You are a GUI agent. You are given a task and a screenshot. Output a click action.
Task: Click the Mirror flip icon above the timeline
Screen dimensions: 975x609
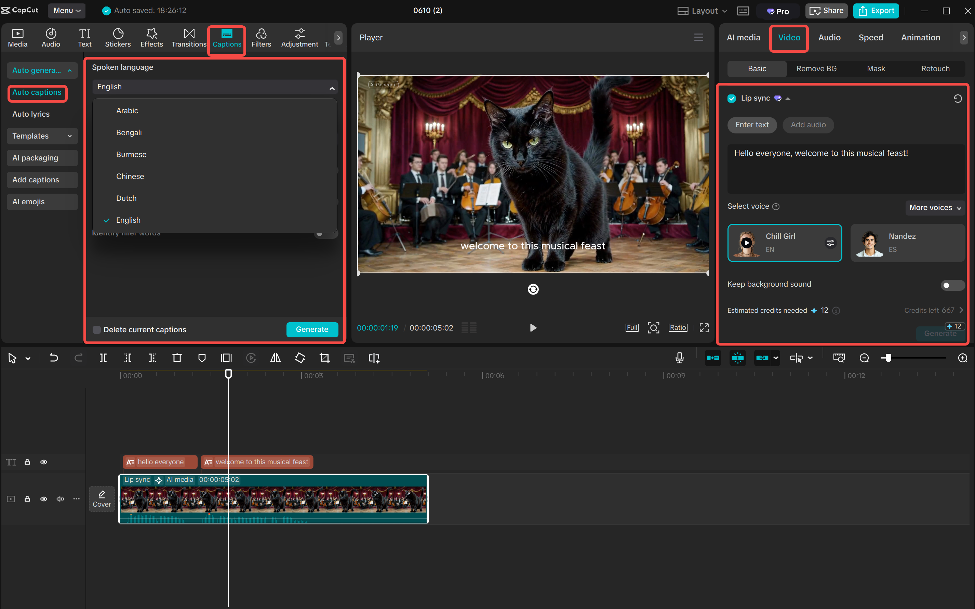(275, 358)
